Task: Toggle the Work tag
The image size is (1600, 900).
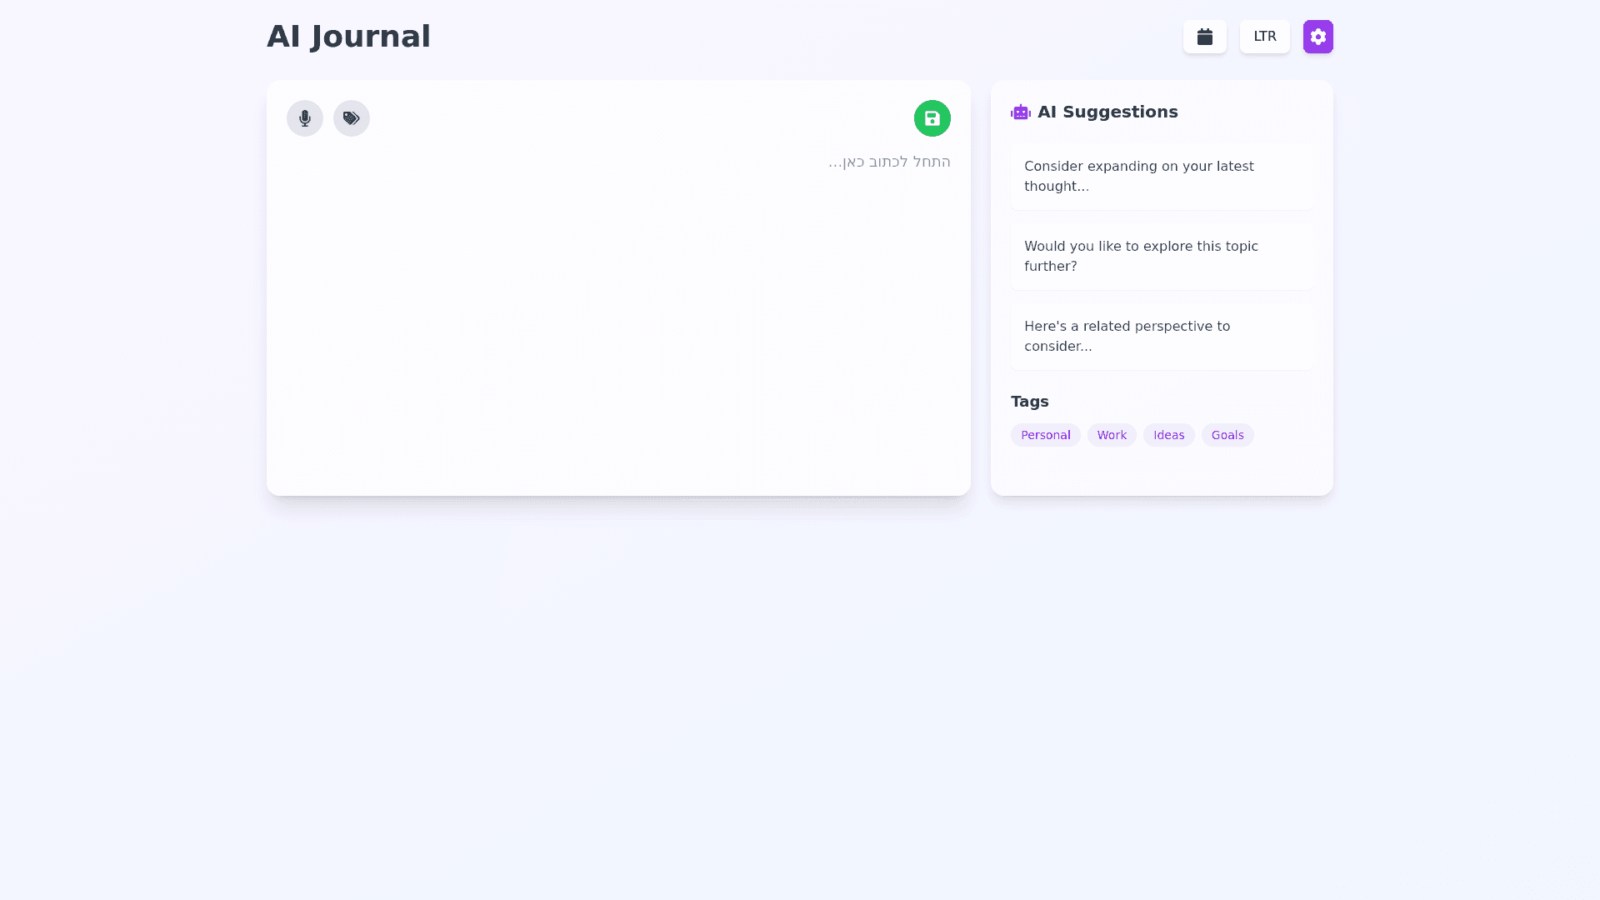Action: 1112,435
